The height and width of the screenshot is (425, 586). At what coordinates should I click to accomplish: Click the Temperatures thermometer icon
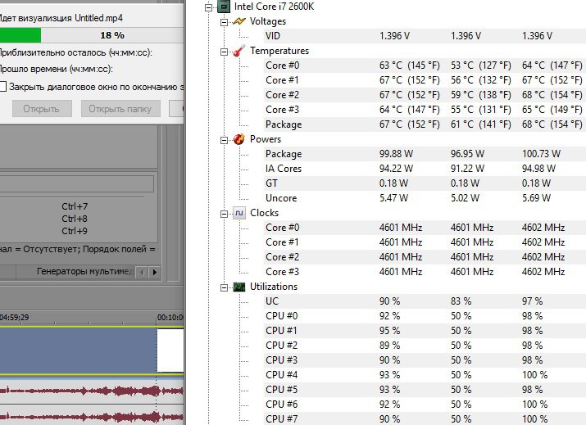pyautogui.click(x=239, y=51)
